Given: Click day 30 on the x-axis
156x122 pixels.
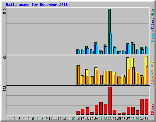Looking at the screenshot, I should (142, 119).
